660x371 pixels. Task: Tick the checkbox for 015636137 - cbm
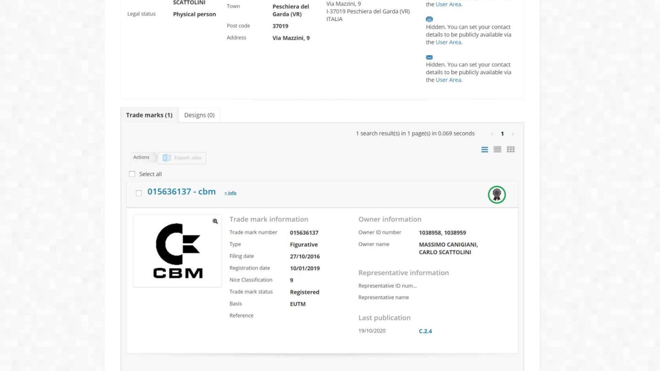click(139, 193)
